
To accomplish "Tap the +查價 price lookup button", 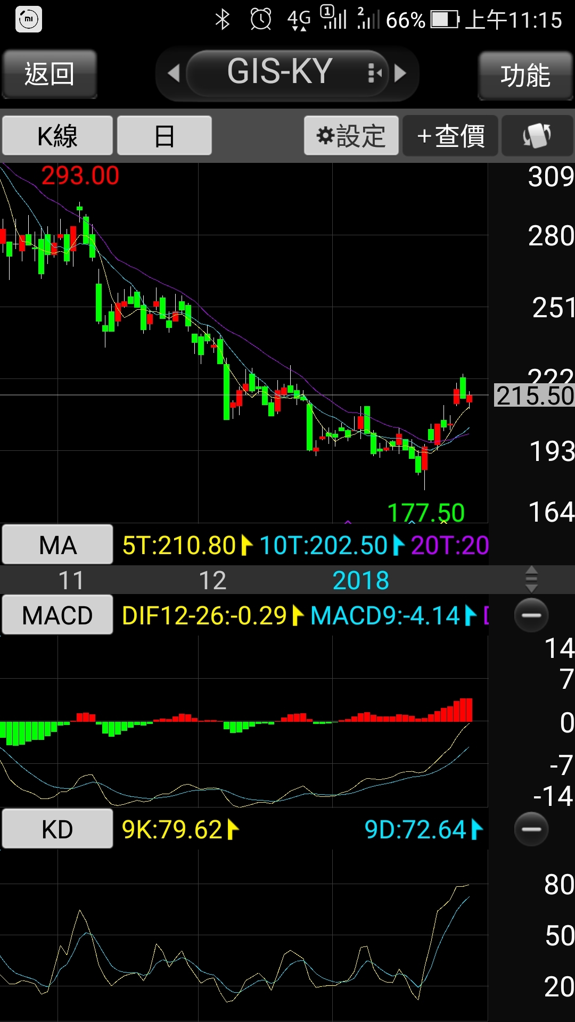I will 450,136.
